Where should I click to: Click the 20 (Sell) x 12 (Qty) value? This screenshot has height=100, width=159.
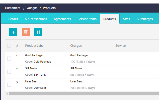[83, 88]
